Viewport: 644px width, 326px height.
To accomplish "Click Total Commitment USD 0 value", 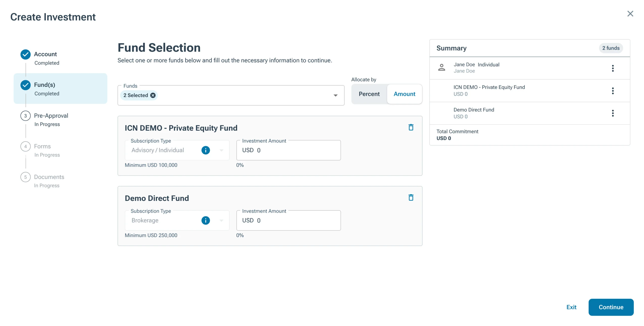I will [444, 138].
